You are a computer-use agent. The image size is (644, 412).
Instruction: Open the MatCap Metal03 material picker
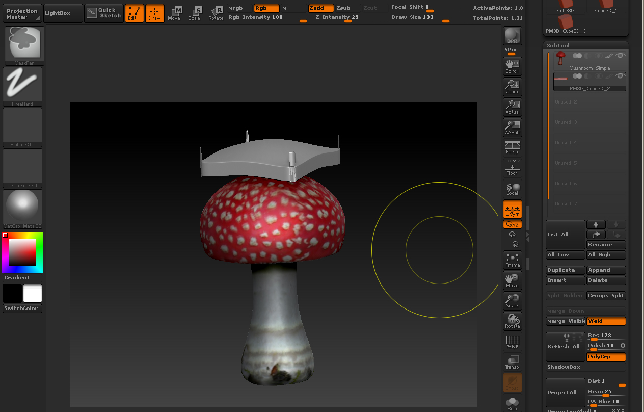point(23,209)
